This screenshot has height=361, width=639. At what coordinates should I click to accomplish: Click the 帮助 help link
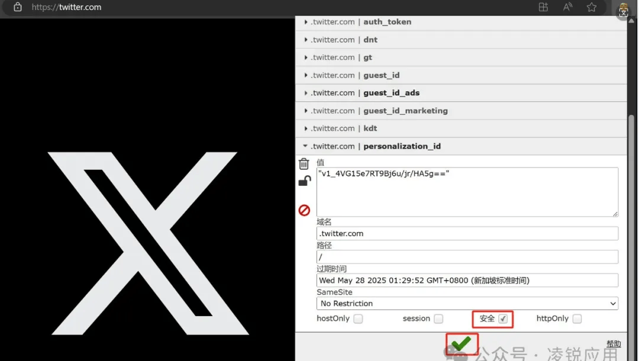tap(614, 344)
